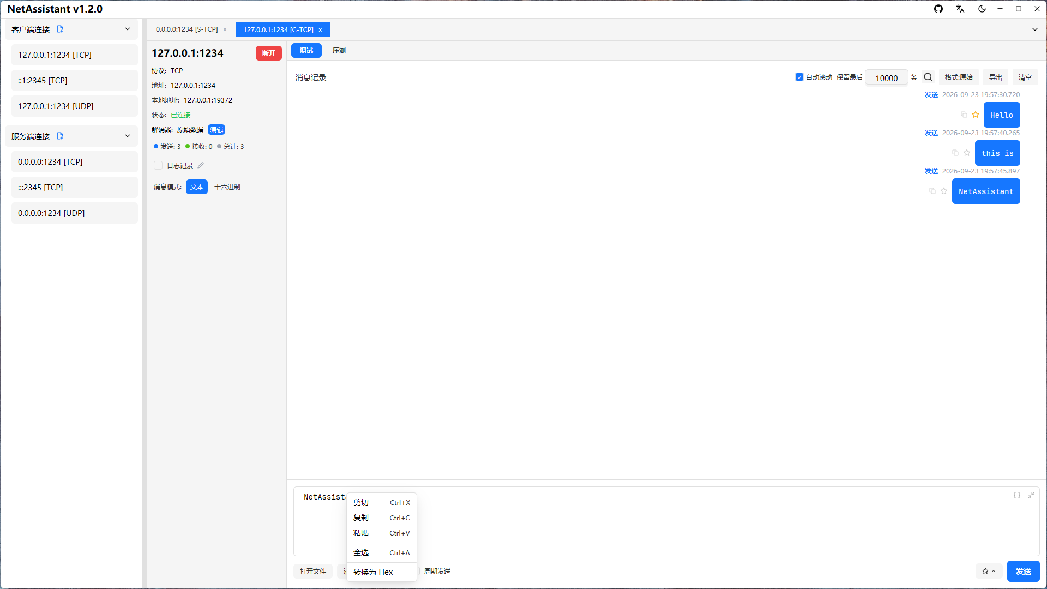Click the language translation icon
The image size is (1047, 589).
pos(960,9)
